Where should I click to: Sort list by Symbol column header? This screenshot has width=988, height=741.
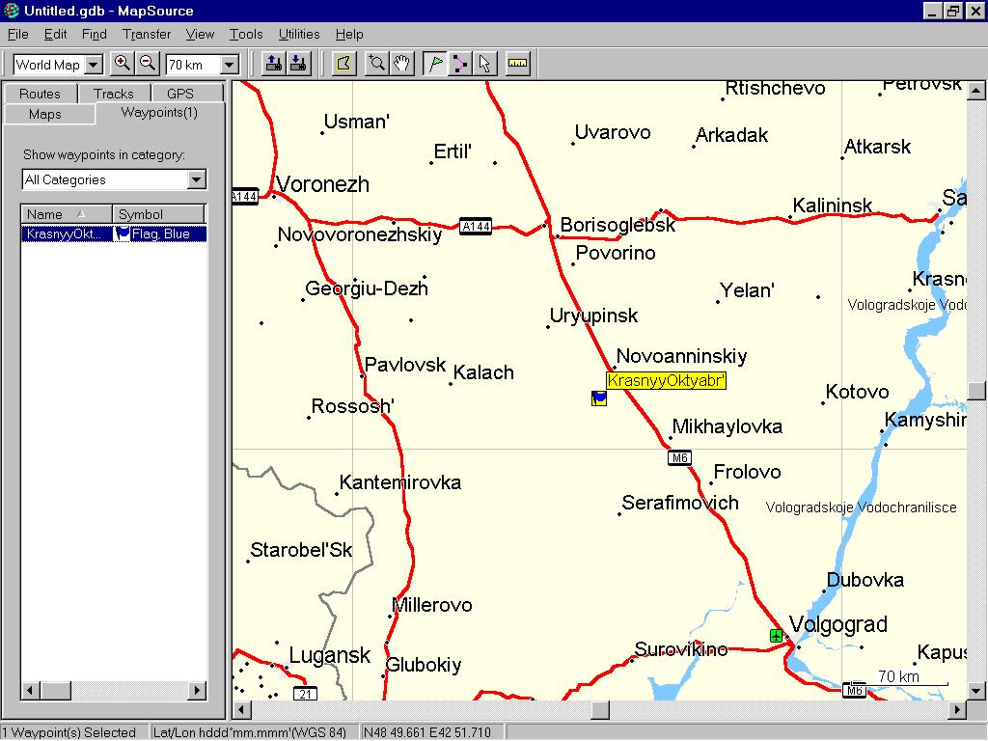coord(159,213)
